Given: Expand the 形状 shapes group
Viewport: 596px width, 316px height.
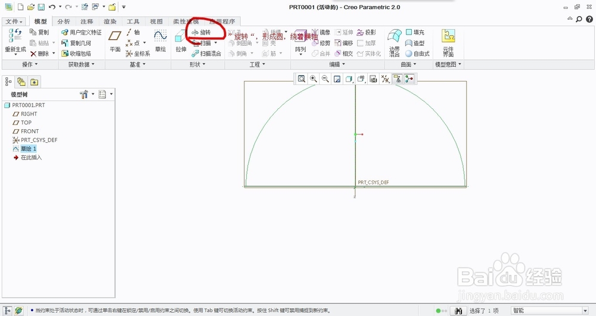Looking at the screenshot, I should (197, 64).
